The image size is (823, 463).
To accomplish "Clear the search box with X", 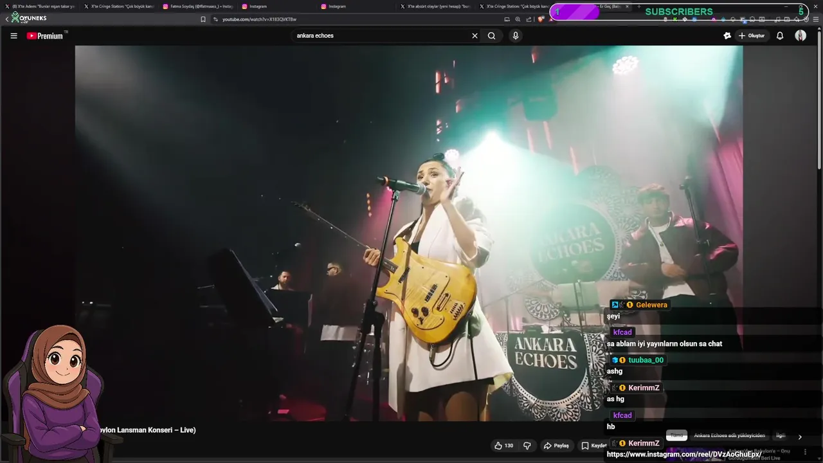I will pyautogui.click(x=475, y=36).
